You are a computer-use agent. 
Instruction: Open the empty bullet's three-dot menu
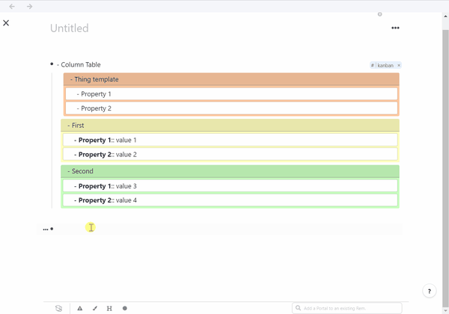[x=45, y=229]
